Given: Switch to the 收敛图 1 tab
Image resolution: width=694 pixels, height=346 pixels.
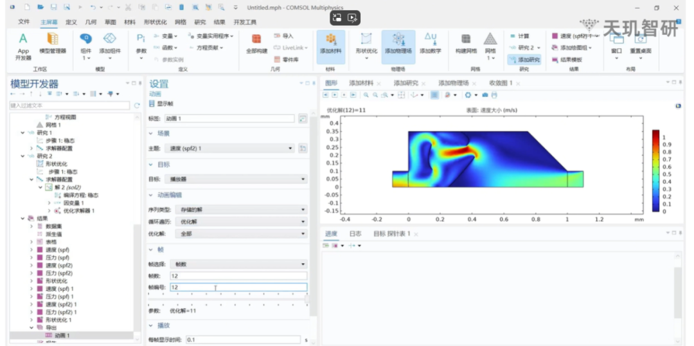Looking at the screenshot, I should 501,83.
